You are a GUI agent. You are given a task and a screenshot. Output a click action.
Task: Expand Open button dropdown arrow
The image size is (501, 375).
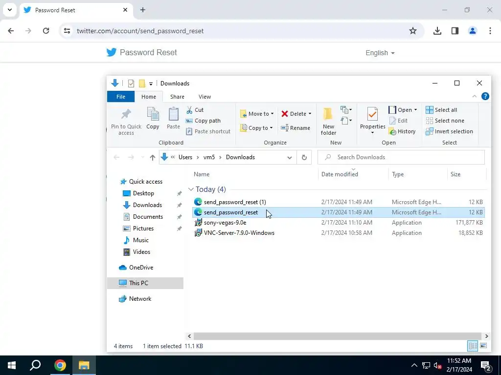415,110
